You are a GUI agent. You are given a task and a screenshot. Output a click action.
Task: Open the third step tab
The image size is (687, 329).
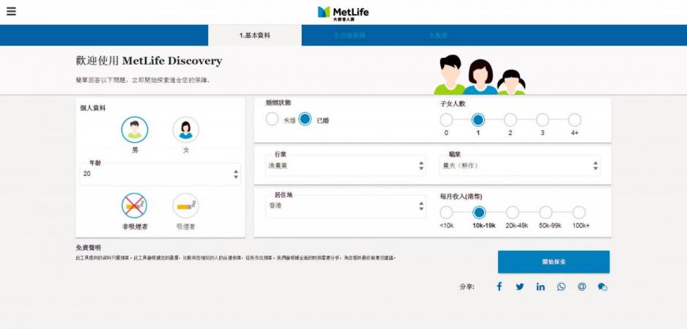pos(439,35)
